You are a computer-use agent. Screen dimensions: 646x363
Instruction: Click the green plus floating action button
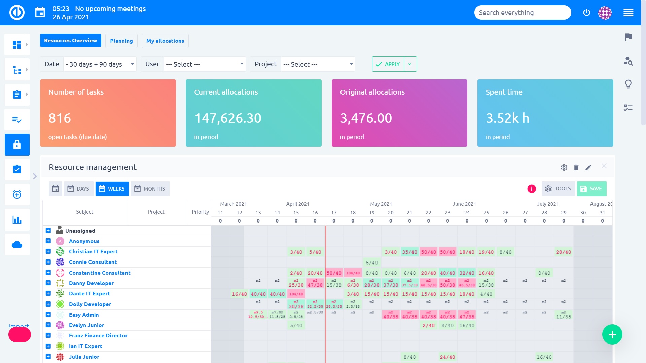click(612, 335)
